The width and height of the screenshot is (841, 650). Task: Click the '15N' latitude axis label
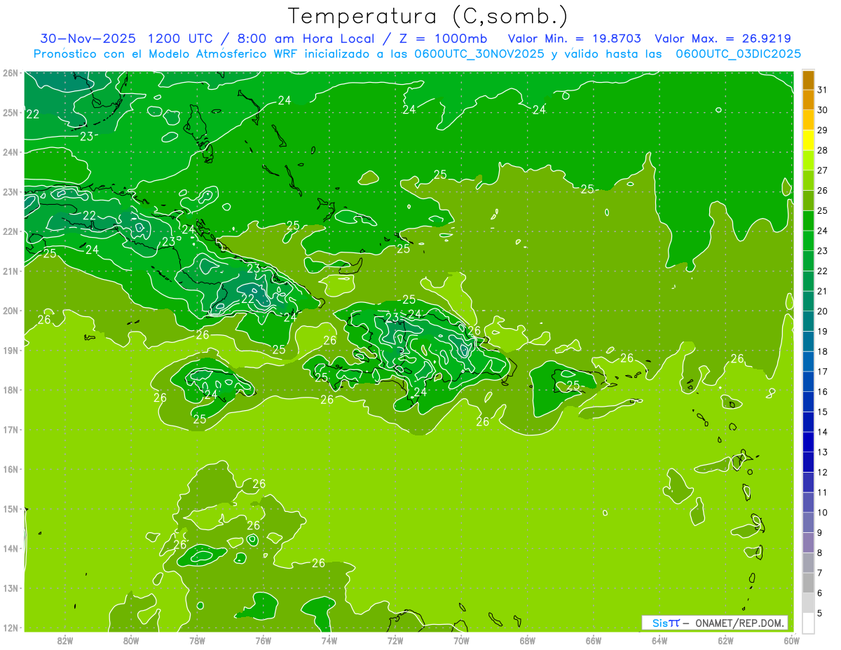coord(10,508)
